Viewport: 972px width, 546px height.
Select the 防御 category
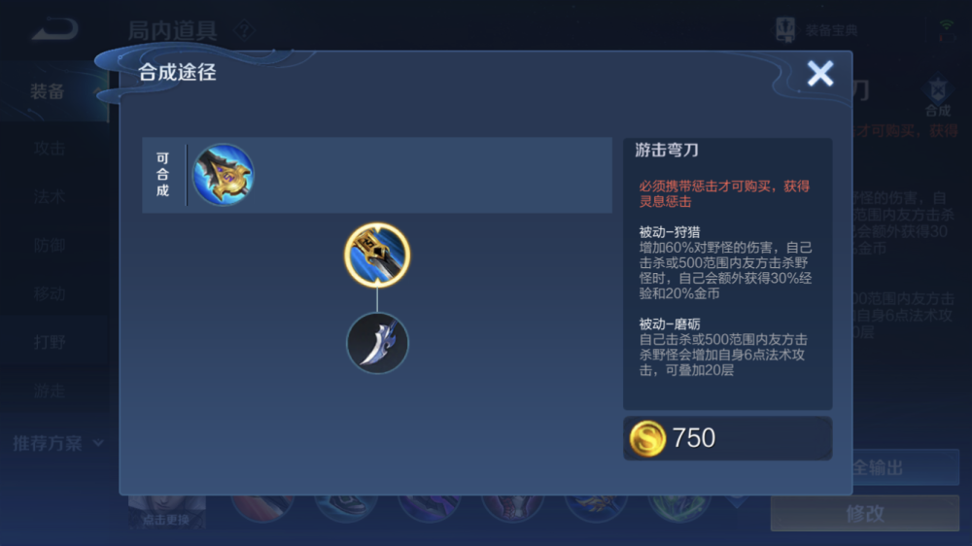click(x=50, y=246)
